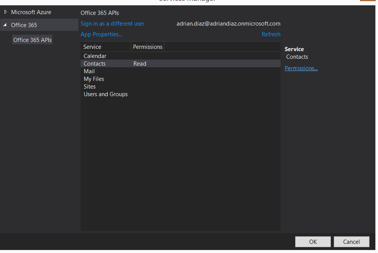The height and width of the screenshot is (253, 378).
Task: Select the Users and Groups row
Action: click(x=180, y=94)
